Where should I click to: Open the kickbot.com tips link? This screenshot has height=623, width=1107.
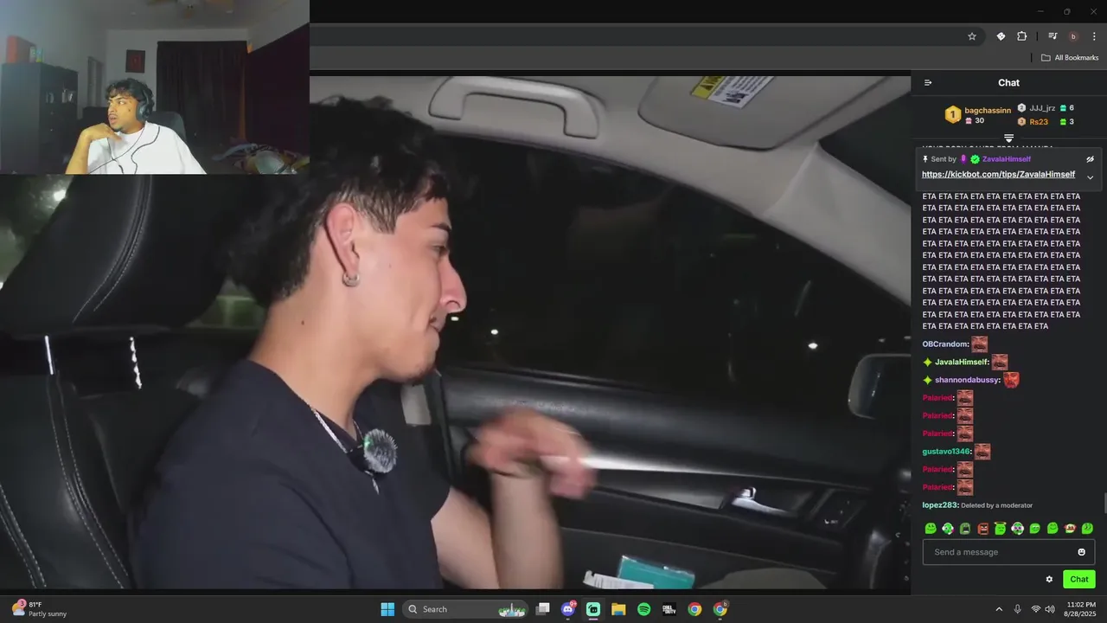tap(998, 175)
